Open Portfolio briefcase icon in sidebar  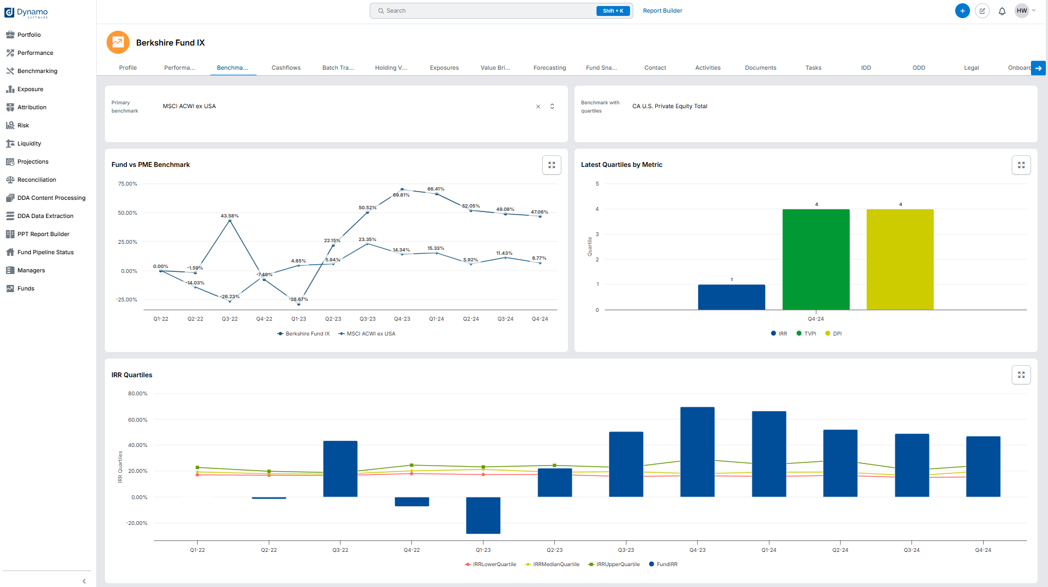[x=10, y=35]
